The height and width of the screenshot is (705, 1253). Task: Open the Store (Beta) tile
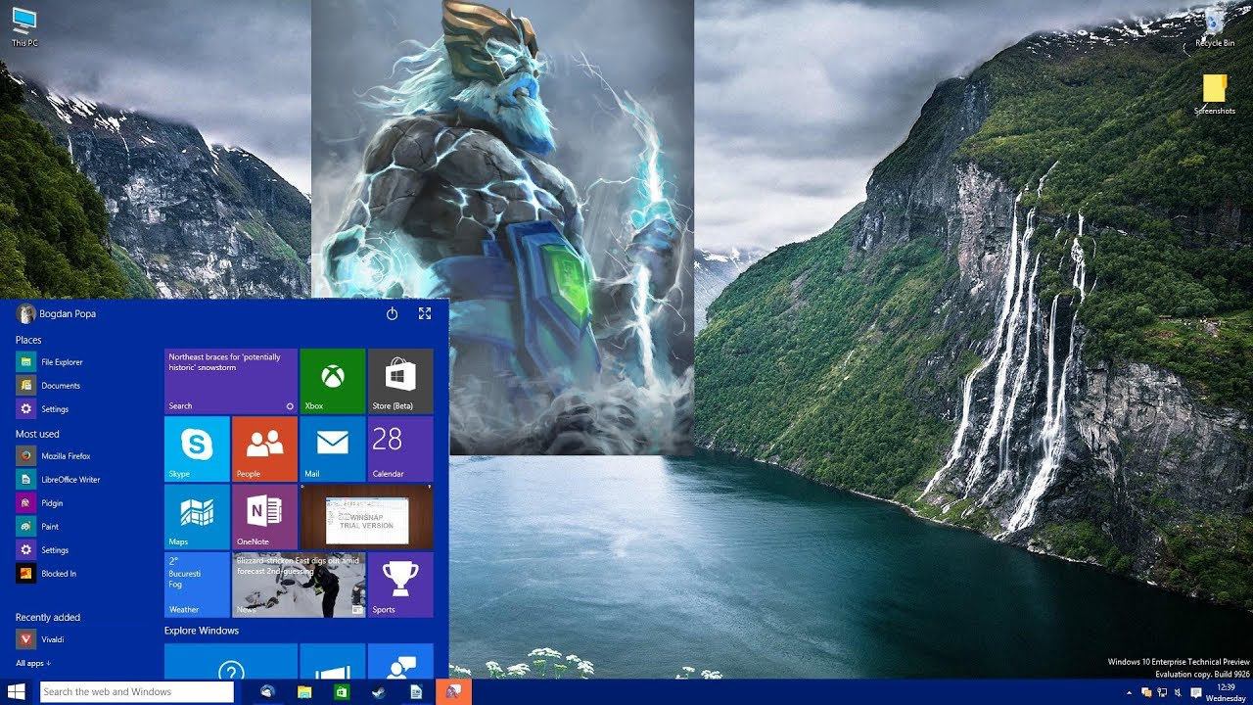[x=400, y=381]
